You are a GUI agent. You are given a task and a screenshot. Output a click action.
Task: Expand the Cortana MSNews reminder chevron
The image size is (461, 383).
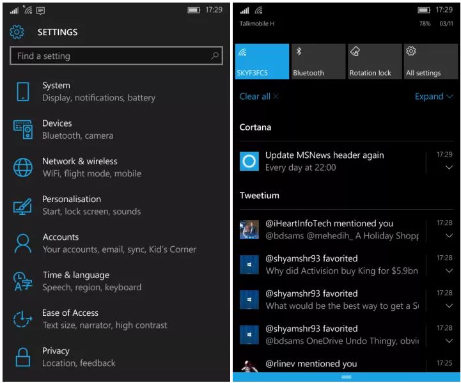tap(449, 168)
